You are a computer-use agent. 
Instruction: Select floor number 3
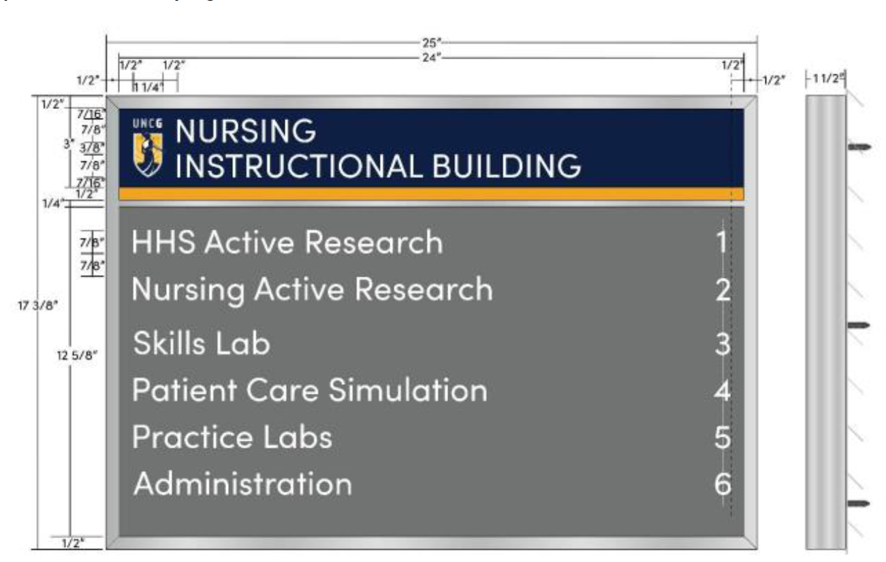point(723,344)
